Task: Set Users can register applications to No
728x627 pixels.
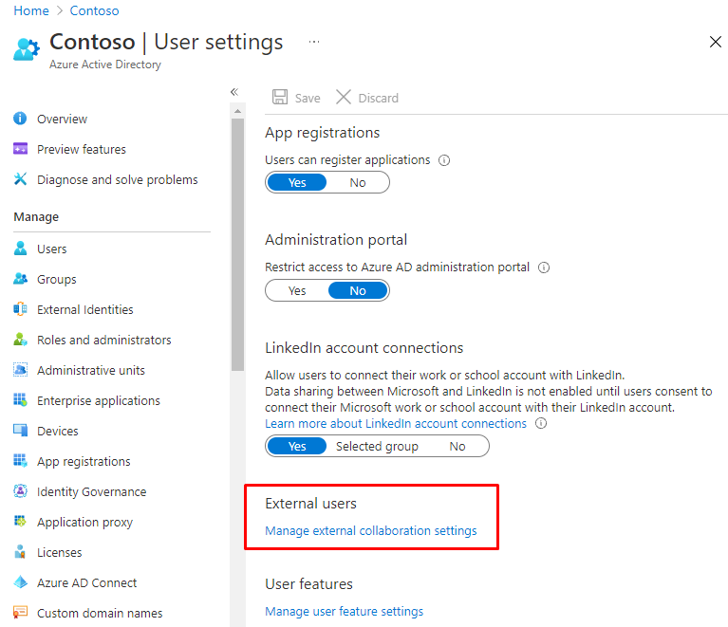Action: pos(358,182)
